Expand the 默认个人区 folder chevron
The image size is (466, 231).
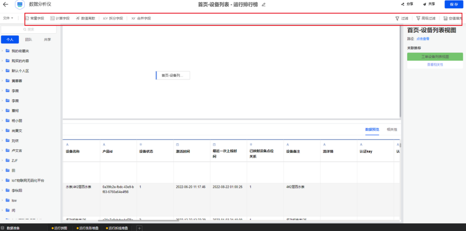(x=2, y=71)
